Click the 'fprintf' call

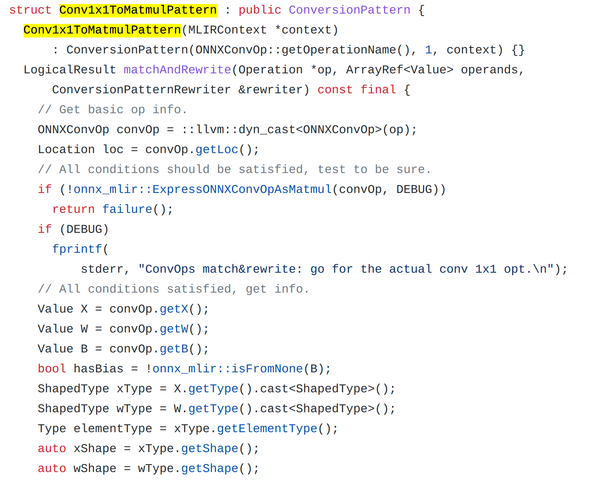click(77, 249)
